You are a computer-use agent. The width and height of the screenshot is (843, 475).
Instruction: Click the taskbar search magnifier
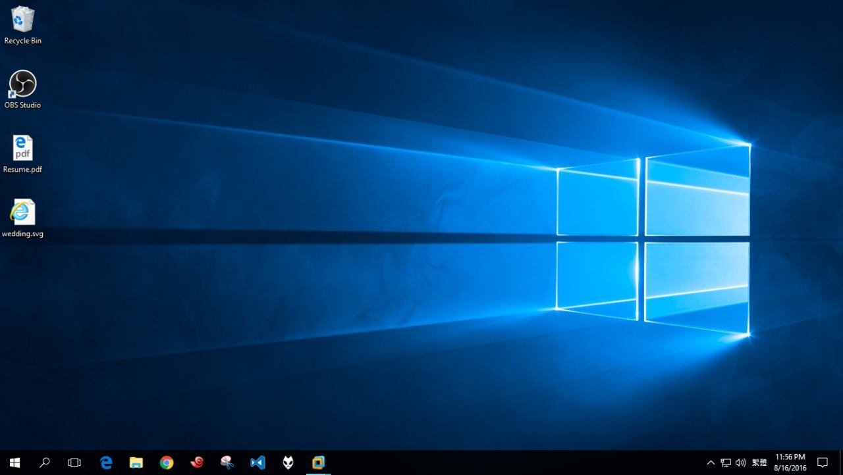45,463
